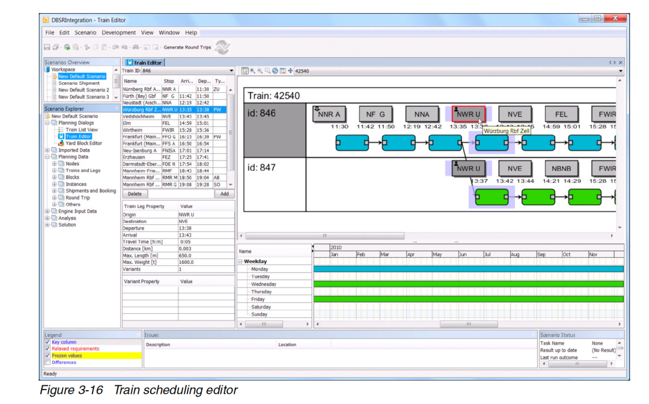The width and height of the screenshot is (649, 404).
Task: Select Saturday in the Weekday list
Action: coord(261,307)
